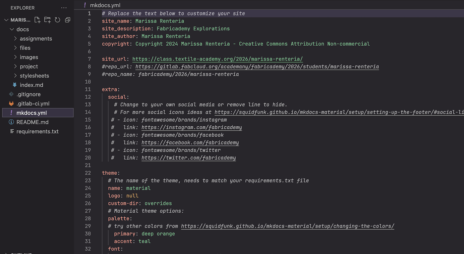Image resolution: width=464 pixels, height=254 pixels.
Task: Follow the twitter.com/fabricademy link
Action: (189, 158)
